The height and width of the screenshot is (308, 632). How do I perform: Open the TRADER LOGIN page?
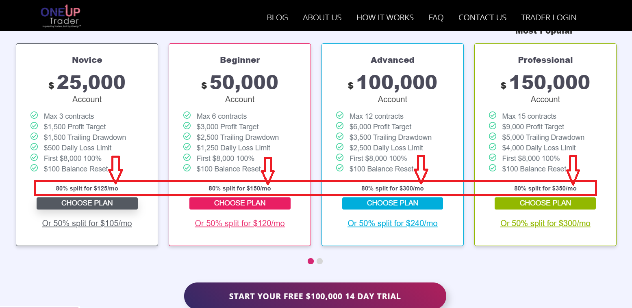point(549,17)
